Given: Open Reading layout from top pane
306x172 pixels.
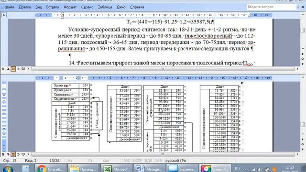Looking at the screenshot, I should click(23, 69).
